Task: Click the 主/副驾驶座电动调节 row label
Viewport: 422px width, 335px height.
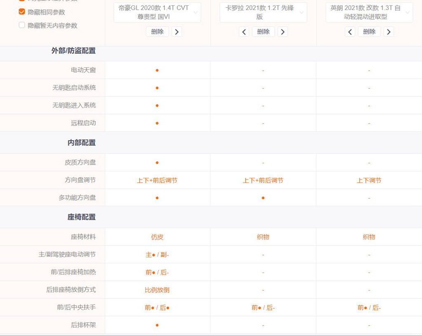Action: pyautogui.click(x=67, y=254)
